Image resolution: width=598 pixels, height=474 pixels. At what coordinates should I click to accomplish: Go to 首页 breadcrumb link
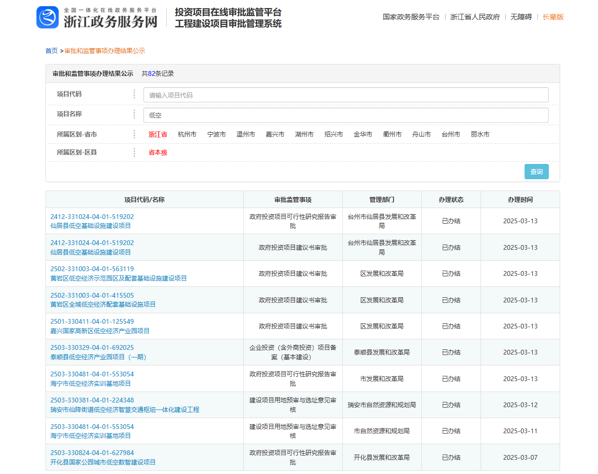(x=51, y=51)
